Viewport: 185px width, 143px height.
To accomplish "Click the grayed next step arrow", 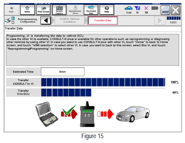I will 160,20.
